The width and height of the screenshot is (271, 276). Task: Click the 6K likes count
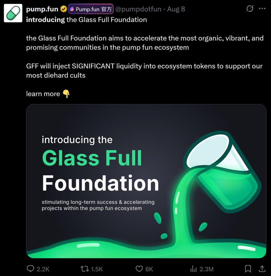[149, 269]
